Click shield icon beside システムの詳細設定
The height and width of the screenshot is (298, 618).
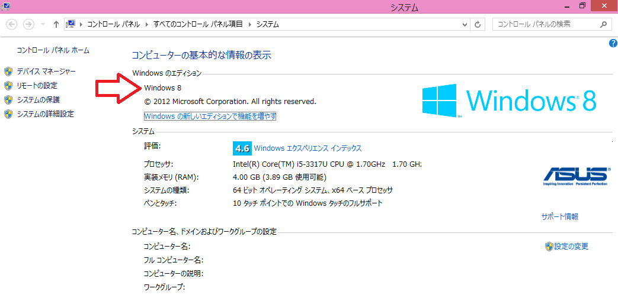tap(8, 114)
